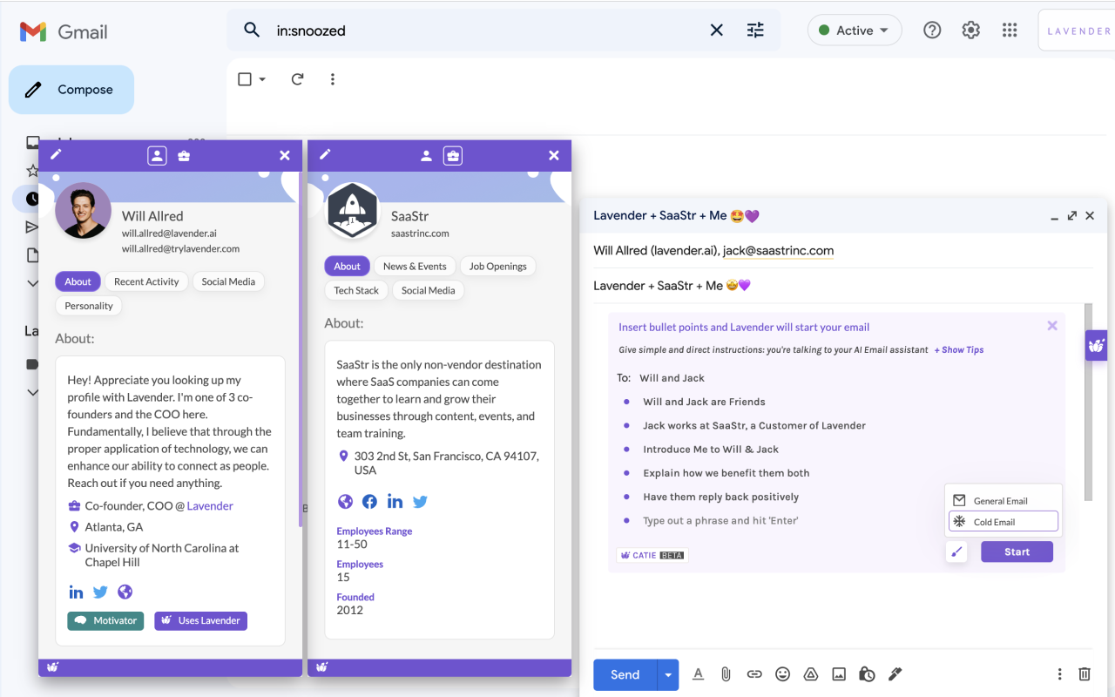Screen dimensions: 1115x697
Task: Click the Uses Lavender badge
Action: pos(201,620)
